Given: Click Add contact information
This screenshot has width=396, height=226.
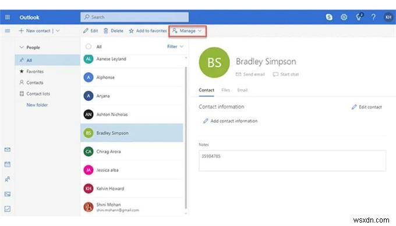Looking at the screenshot, I should pyautogui.click(x=230, y=121).
